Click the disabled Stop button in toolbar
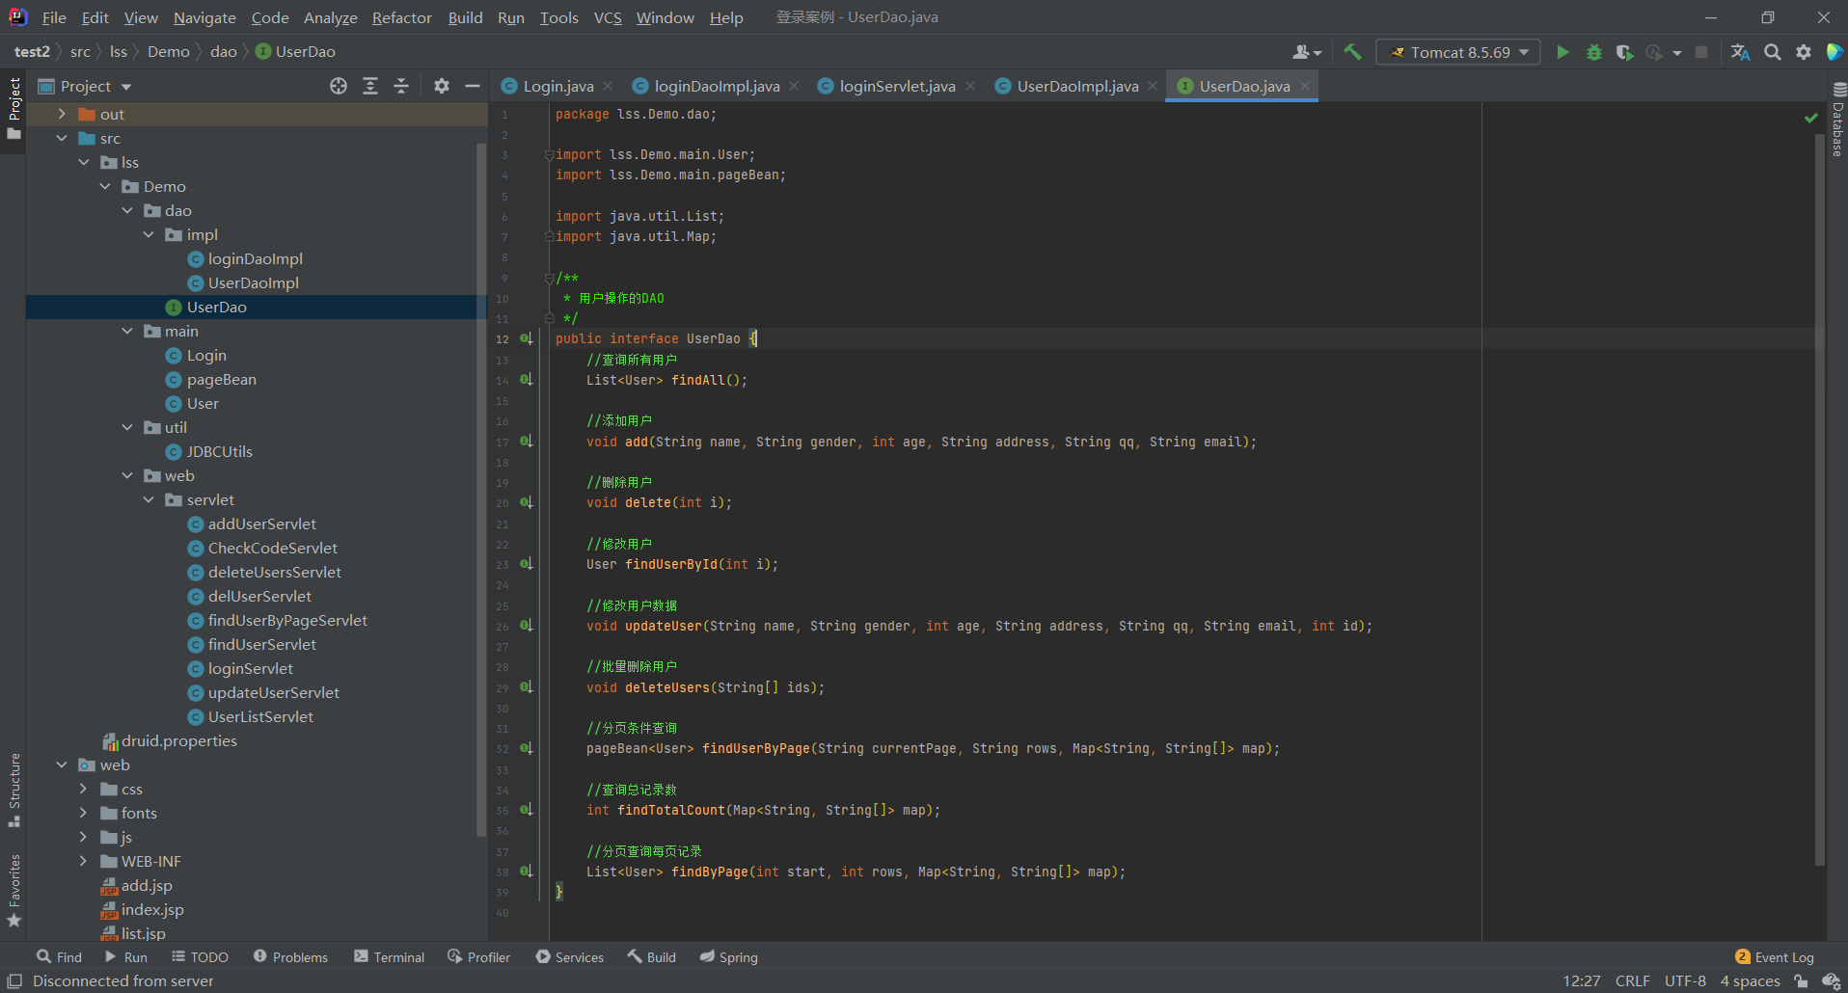This screenshot has height=993, width=1848. pyautogui.click(x=1701, y=52)
